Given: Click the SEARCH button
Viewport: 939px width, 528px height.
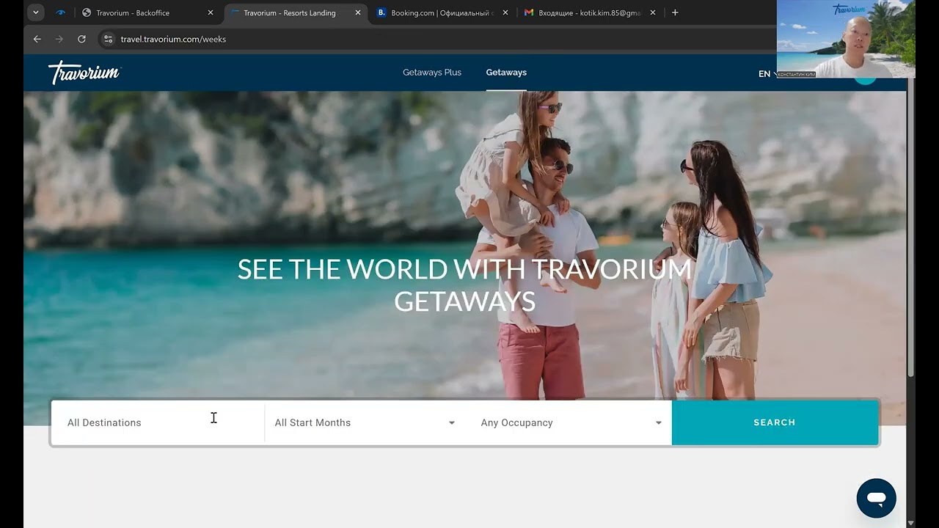Looking at the screenshot, I should pyautogui.click(x=775, y=422).
